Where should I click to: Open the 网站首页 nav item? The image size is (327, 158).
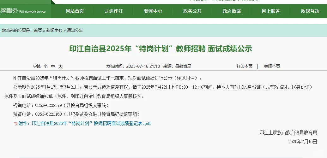coord(75,11)
